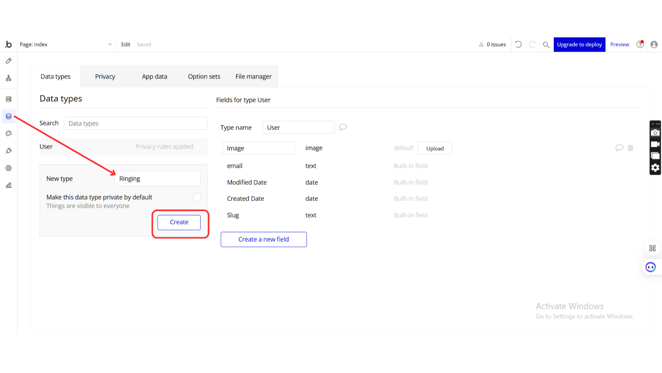
Task: Open the Logs chart icon
Action: [x=8, y=185]
